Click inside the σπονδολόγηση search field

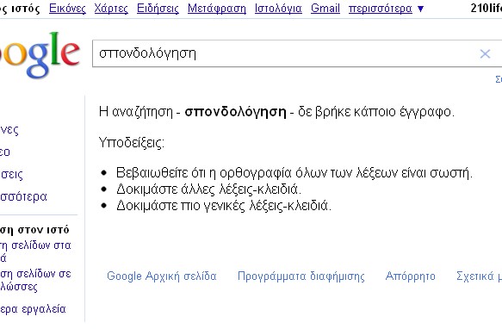[285, 53]
